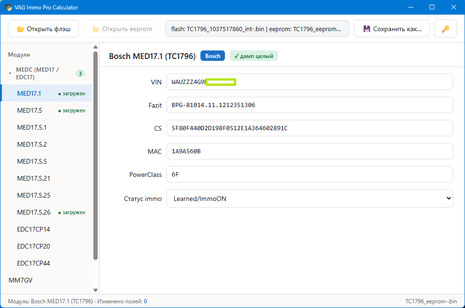Maximize the VAG Immo Pro window

point(432,7)
